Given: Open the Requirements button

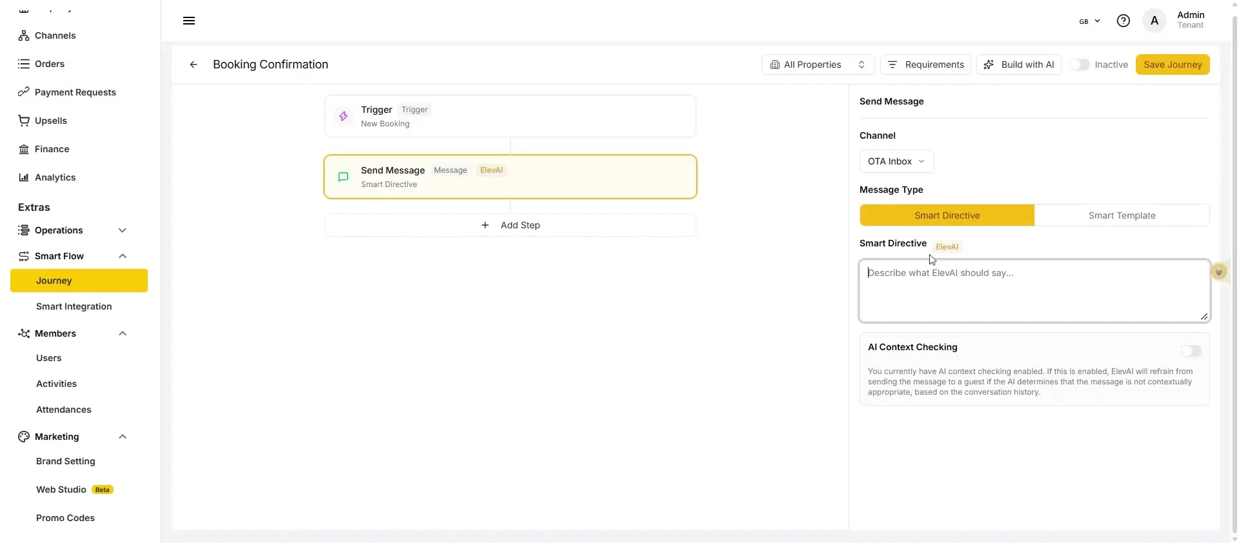Looking at the screenshot, I should click(x=925, y=64).
